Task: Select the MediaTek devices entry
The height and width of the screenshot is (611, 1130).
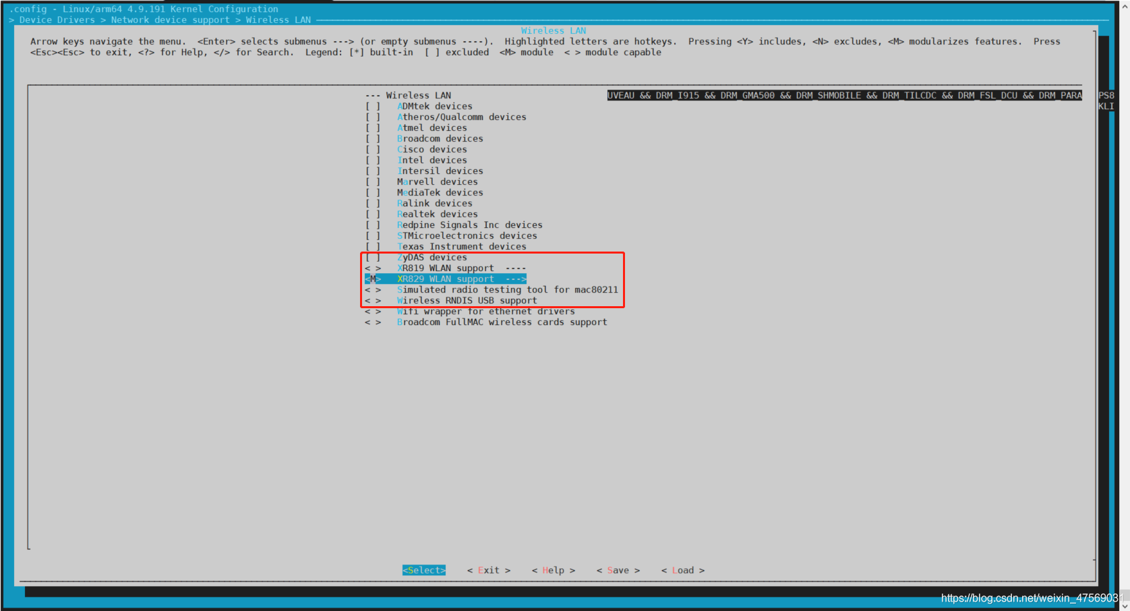Action: pyautogui.click(x=440, y=193)
